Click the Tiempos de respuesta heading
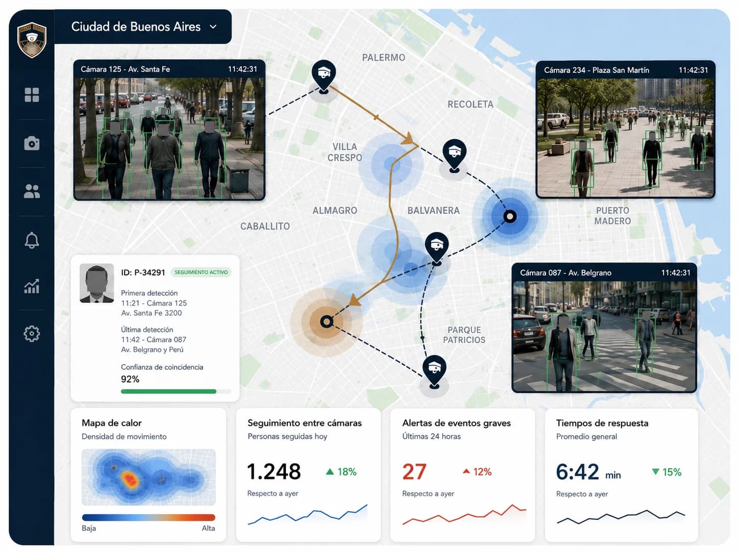Viewport: 739px width, 554px height. 602,423
